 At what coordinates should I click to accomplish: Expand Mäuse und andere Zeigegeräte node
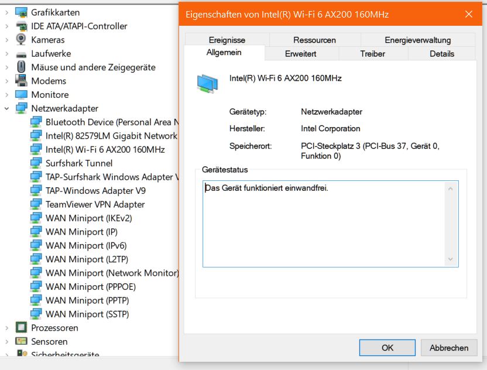point(7,67)
